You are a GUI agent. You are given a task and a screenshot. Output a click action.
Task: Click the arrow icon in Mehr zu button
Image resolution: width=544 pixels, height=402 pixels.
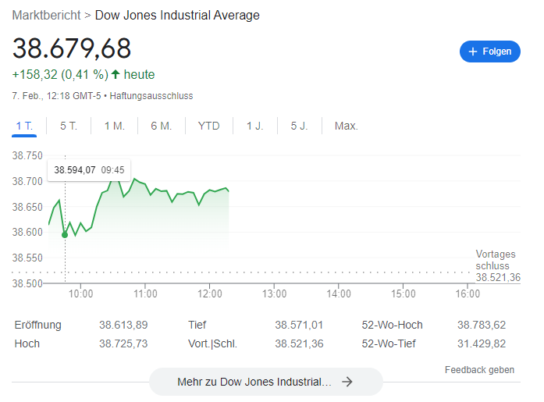point(347,382)
